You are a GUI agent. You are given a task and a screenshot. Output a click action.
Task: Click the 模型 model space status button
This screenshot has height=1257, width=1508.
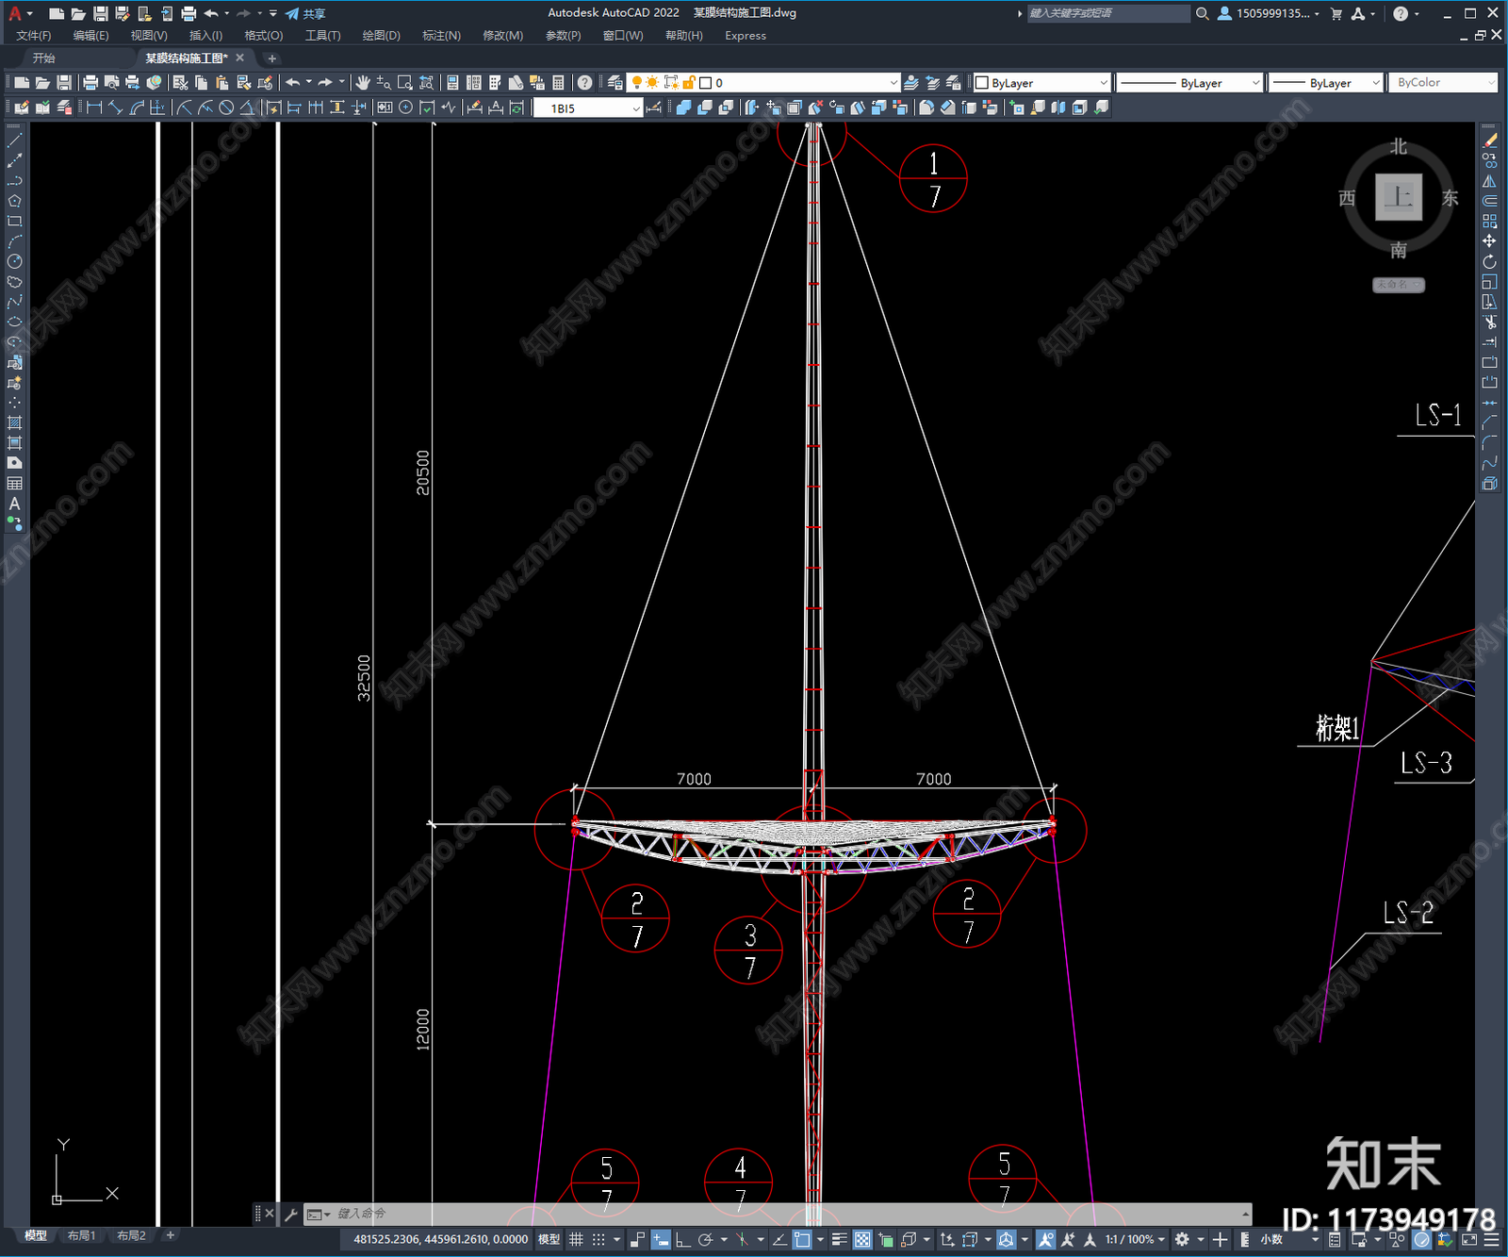click(x=549, y=1239)
